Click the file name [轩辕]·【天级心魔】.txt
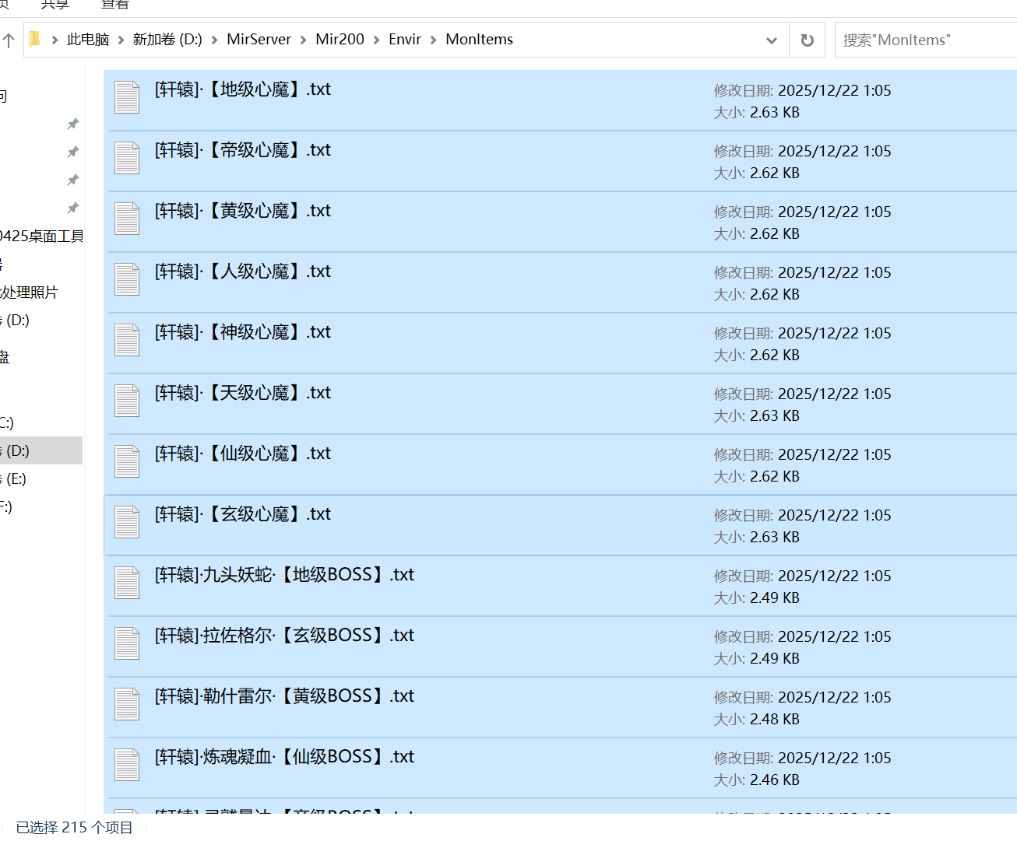Screen dimensions: 1017x841 (x=243, y=393)
